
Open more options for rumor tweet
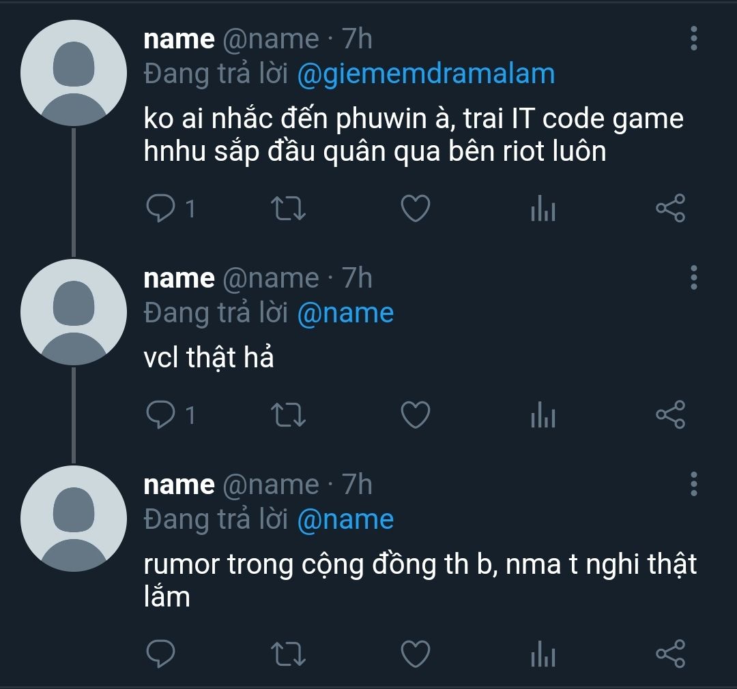click(694, 485)
